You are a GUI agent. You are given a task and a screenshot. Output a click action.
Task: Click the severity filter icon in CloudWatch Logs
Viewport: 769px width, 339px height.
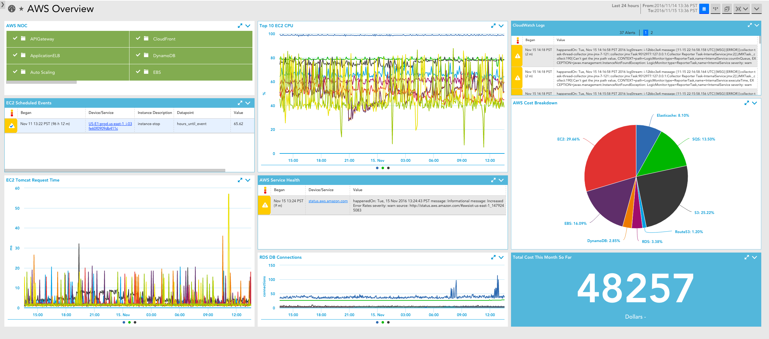[518, 40]
